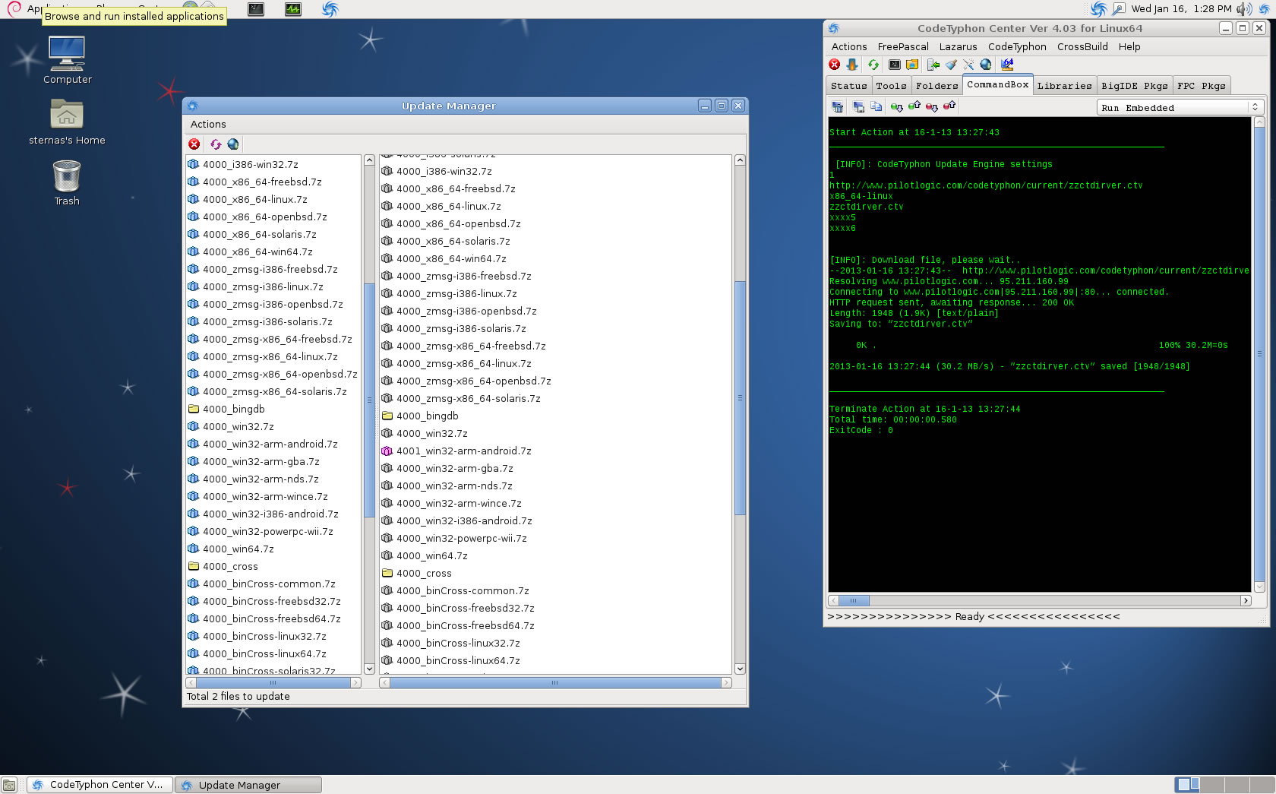Viewport: 1276px width, 794px height.
Task: Click the CommandBox horizontal scrollbar right arrow
Action: click(x=1246, y=600)
